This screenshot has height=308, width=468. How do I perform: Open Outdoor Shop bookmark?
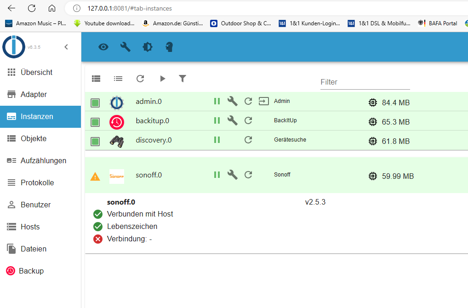point(240,23)
